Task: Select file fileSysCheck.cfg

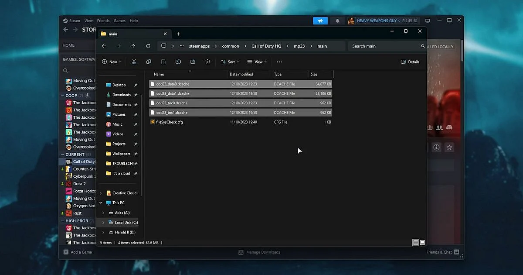Action: click(x=241, y=122)
